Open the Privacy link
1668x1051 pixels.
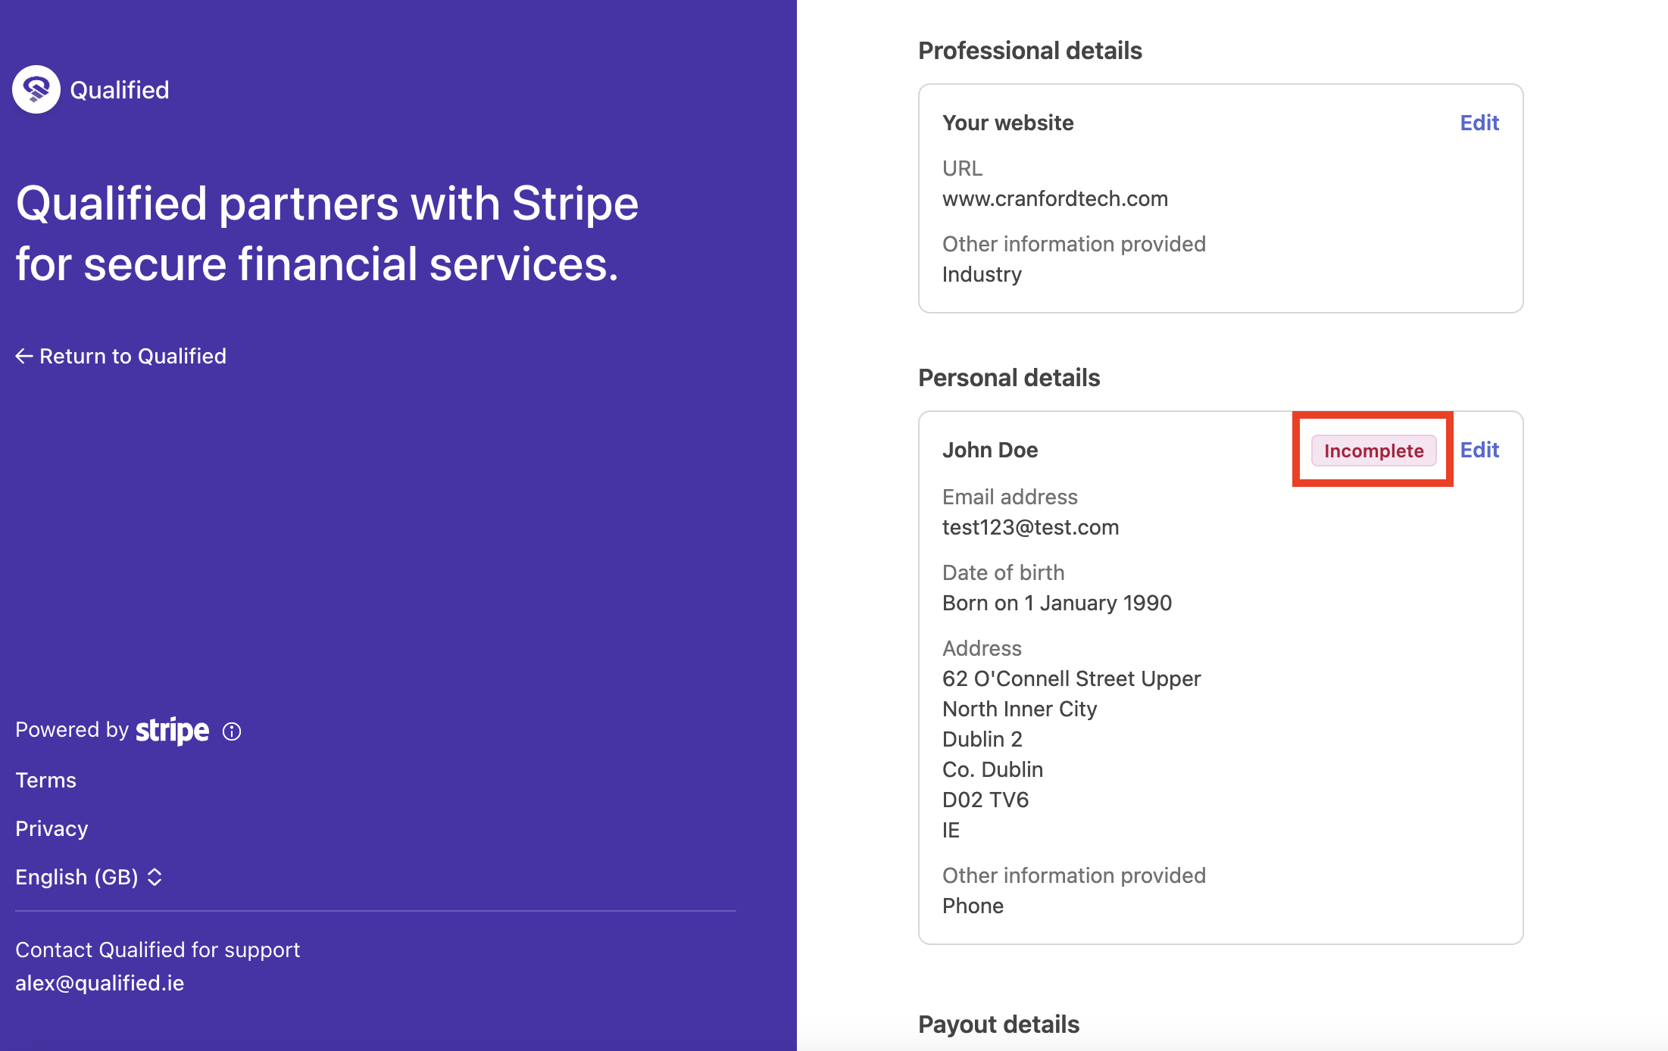tap(52, 828)
